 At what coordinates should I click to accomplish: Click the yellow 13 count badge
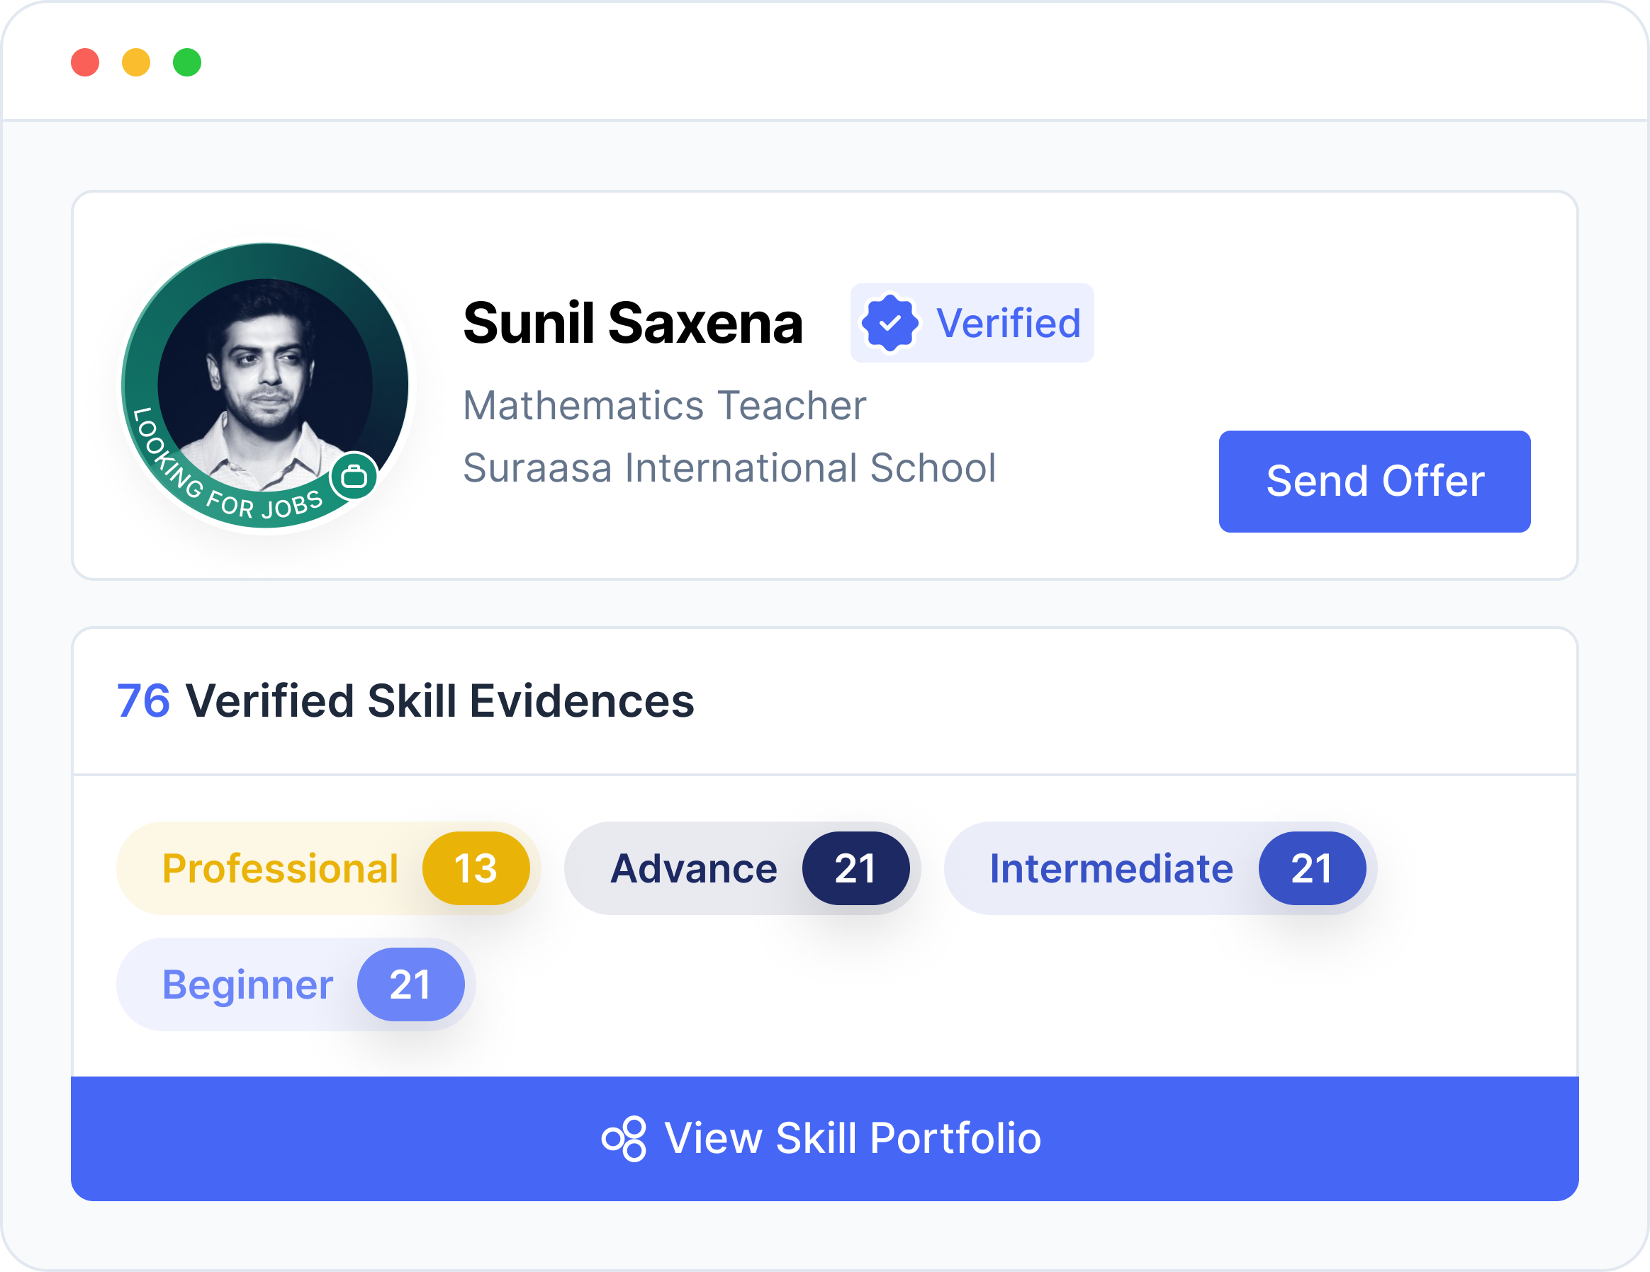point(476,868)
